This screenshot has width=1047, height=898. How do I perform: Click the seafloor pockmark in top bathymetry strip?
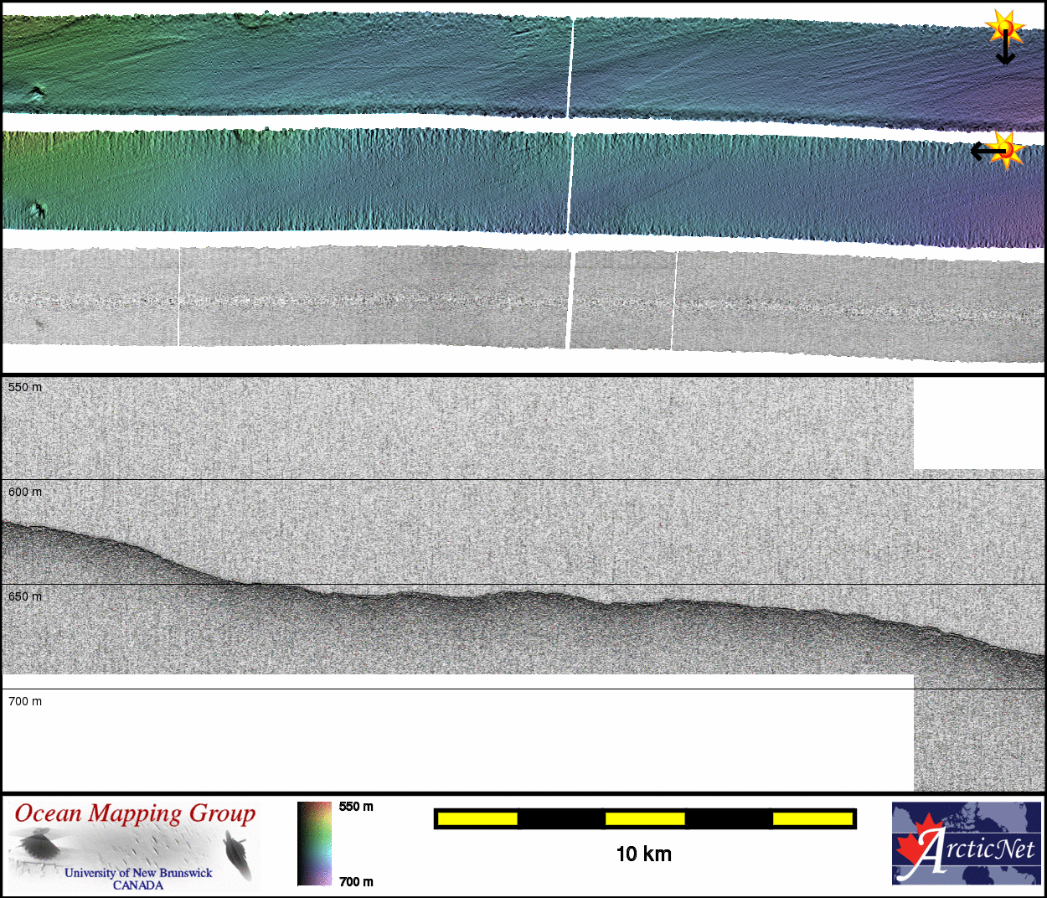tap(36, 94)
